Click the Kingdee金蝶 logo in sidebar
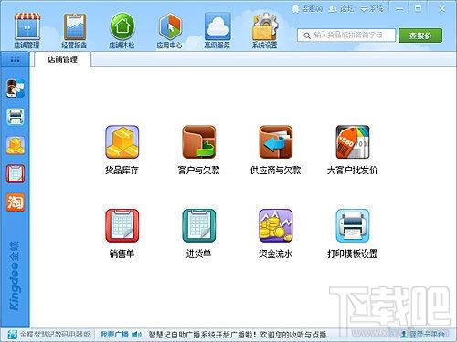457x342 pixels. pyautogui.click(x=15, y=276)
